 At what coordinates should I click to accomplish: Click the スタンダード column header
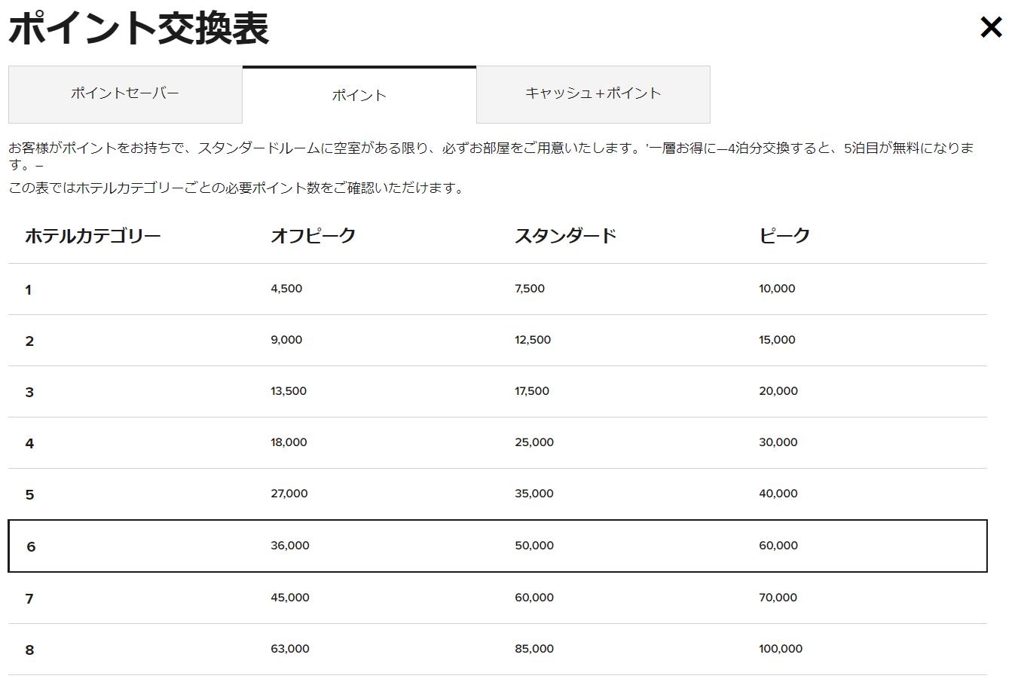tap(565, 236)
